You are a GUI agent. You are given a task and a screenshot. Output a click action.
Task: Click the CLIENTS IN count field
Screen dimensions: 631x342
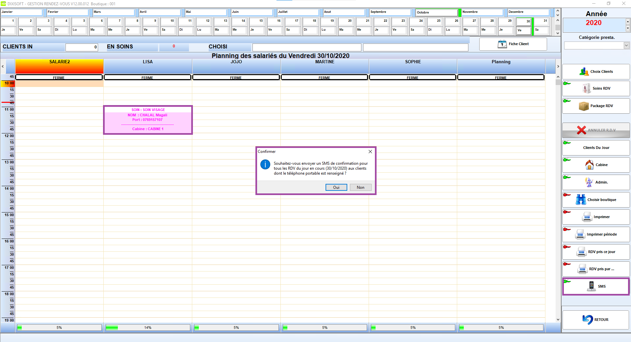[x=82, y=47]
